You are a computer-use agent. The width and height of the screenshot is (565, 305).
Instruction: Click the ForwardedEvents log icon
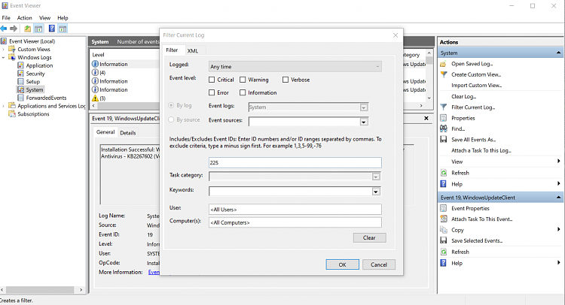[x=20, y=98]
